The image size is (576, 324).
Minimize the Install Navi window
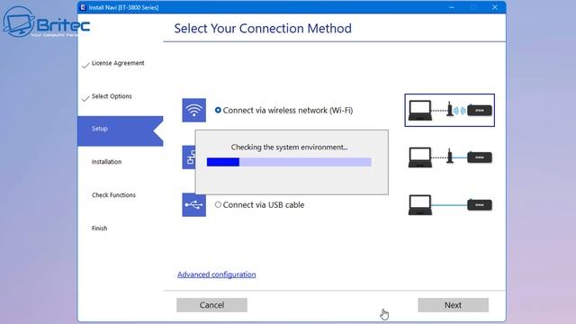pyautogui.click(x=452, y=7)
